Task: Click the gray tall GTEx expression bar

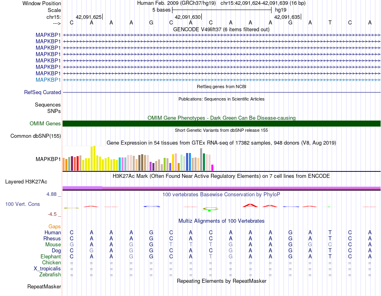Action: click(201, 159)
